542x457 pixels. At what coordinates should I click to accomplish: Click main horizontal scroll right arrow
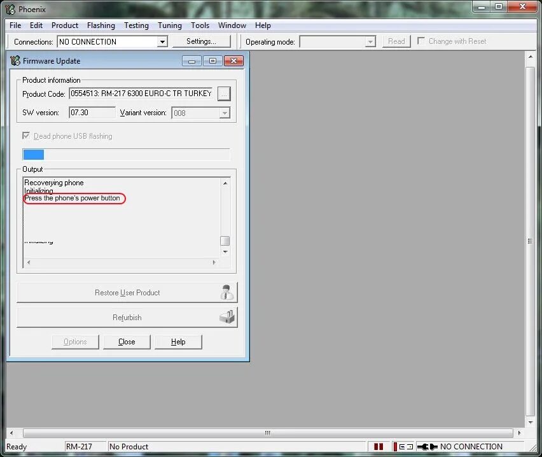519,433
